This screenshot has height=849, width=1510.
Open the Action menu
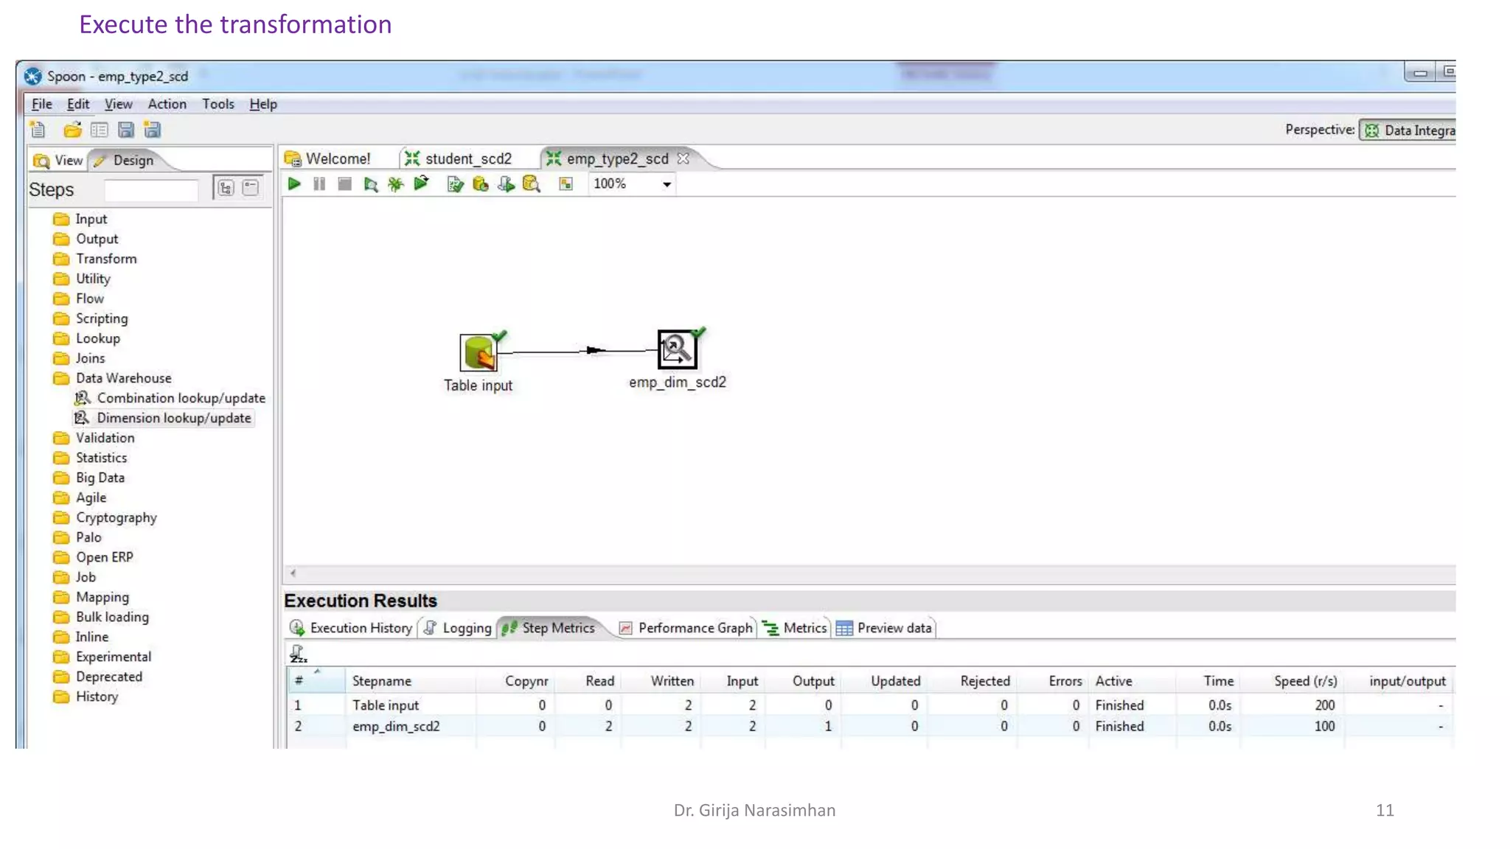167,104
